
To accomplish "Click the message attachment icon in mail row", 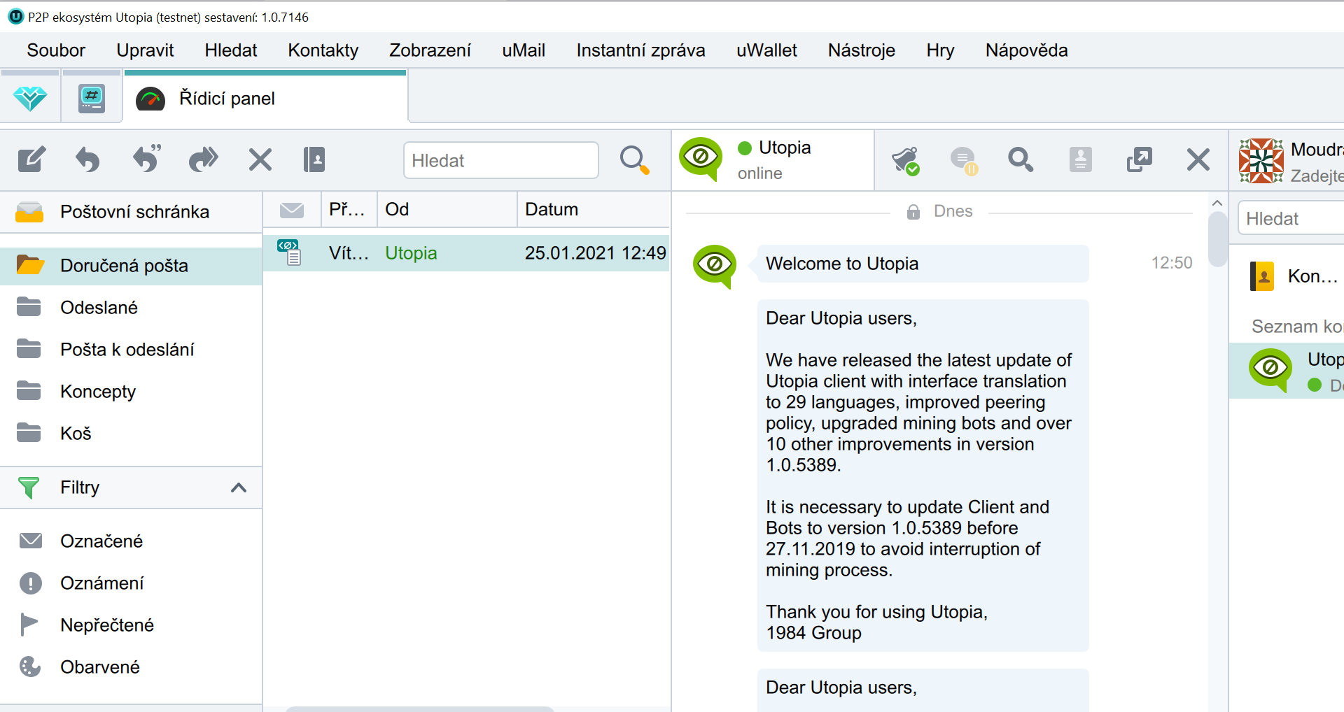I will pyautogui.click(x=289, y=252).
